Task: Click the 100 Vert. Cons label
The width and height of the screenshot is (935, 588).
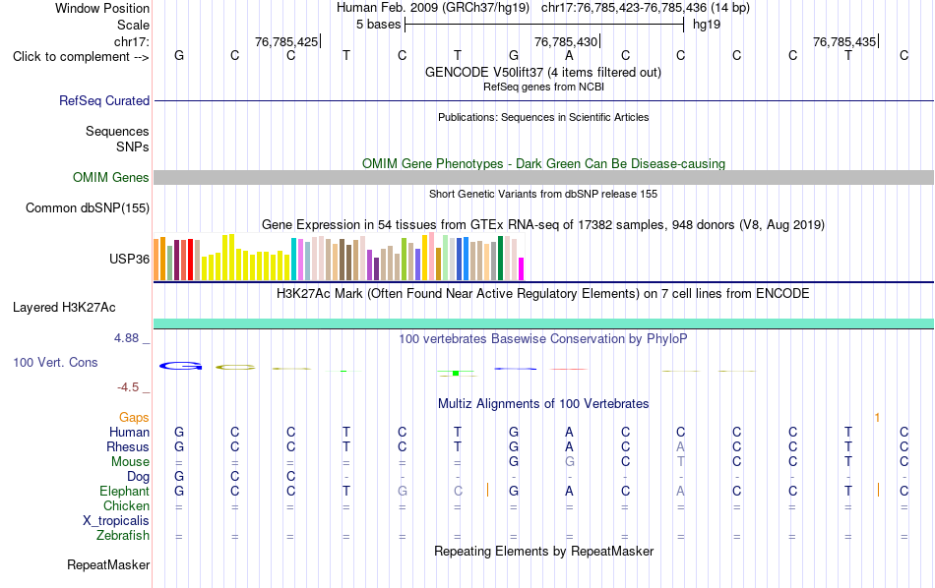Action: coord(55,362)
